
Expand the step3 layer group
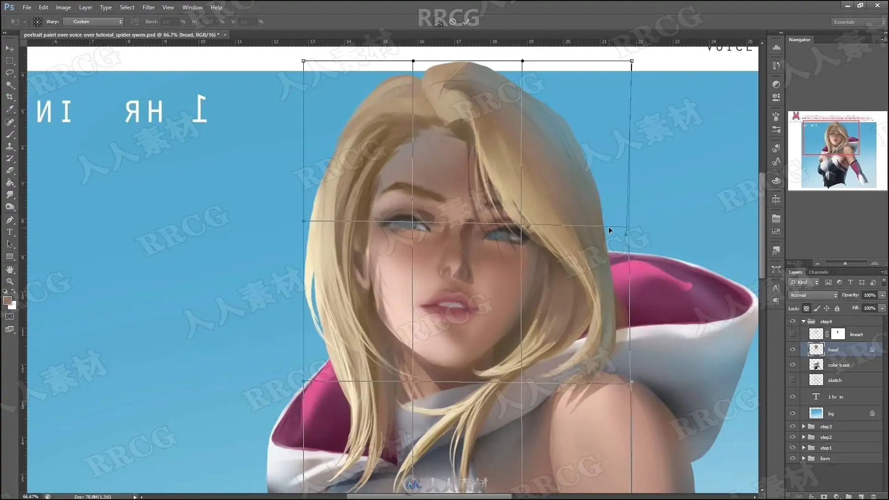(x=804, y=426)
